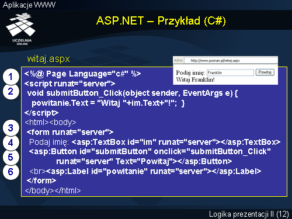
Task: Click the address bar showing witaj.aspx URL
Action: tap(231, 61)
